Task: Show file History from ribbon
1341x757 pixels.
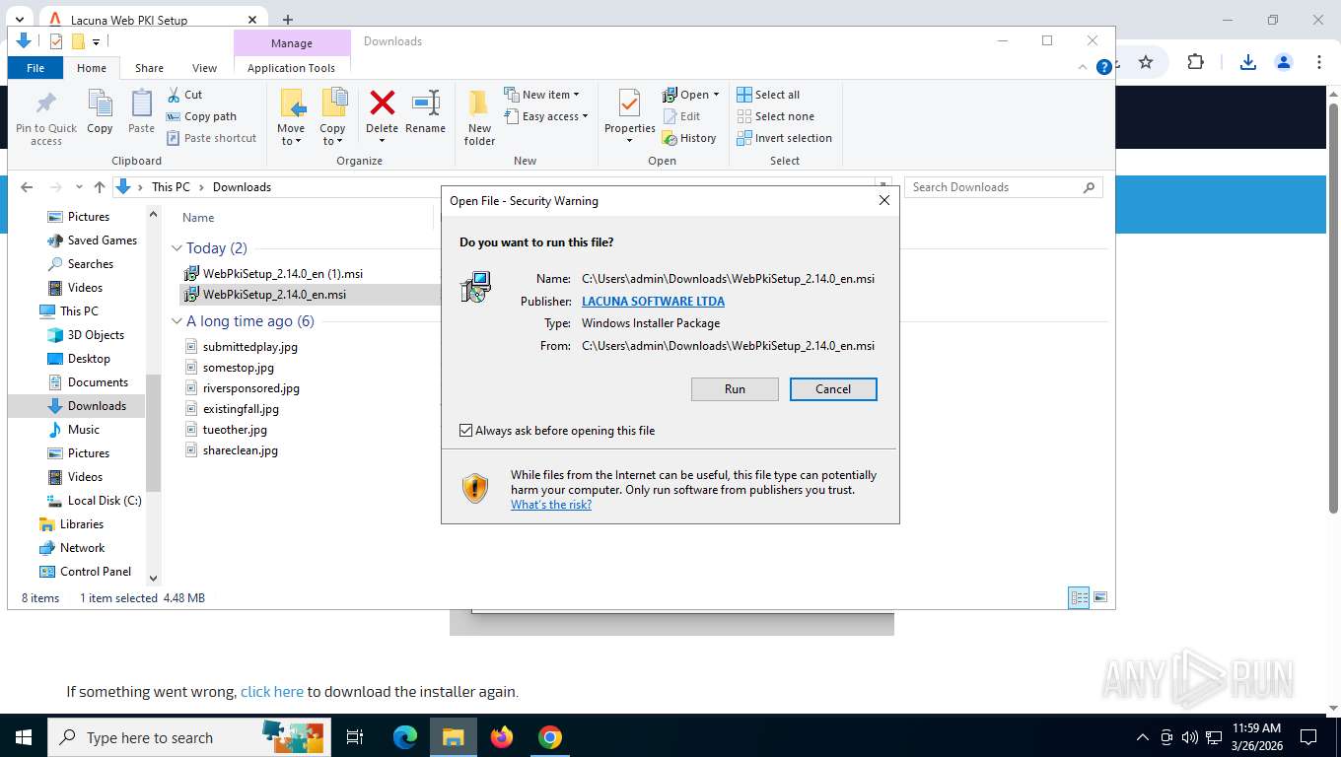Action: pyautogui.click(x=689, y=138)
